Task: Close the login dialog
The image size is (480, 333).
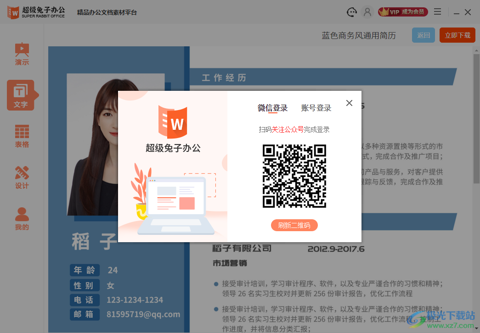Action: point(349,103)
